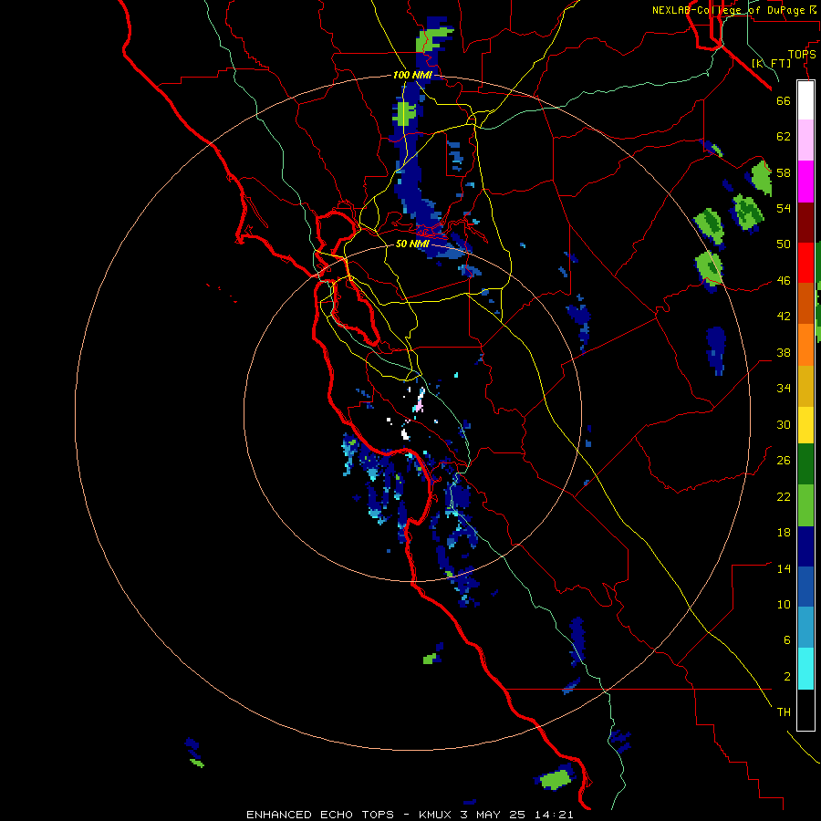Click the TH threshold legend label
Image resolution: width=821 pixels, height=821 pixels.
pyautogui.click(x=784, y=712)
